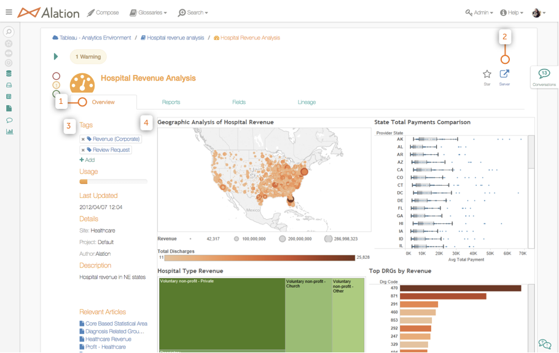Open the database sources icon in sidebar
559x353 pixels.
9,74
